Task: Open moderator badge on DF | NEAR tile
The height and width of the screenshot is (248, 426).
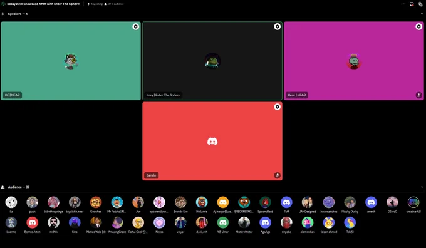Action: pyautogui.click(x=135, y=27)
